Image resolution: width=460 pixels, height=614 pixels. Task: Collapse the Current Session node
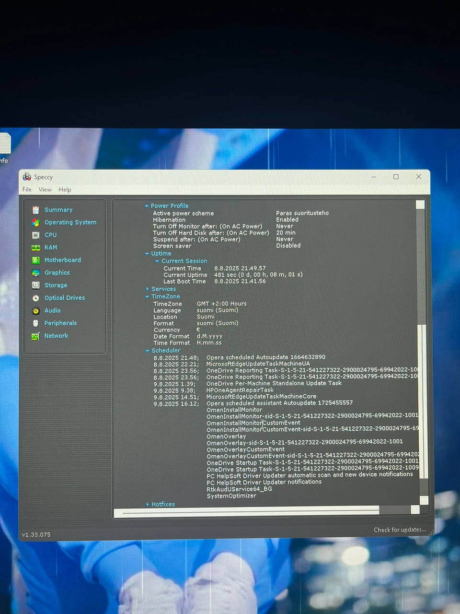[157, 261]
